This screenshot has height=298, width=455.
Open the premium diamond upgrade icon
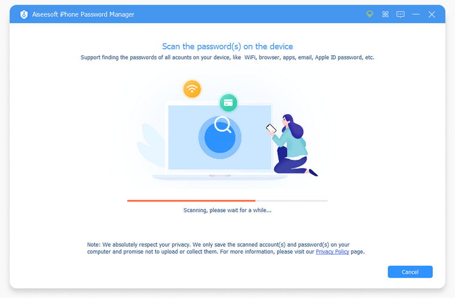coord(369,14)
